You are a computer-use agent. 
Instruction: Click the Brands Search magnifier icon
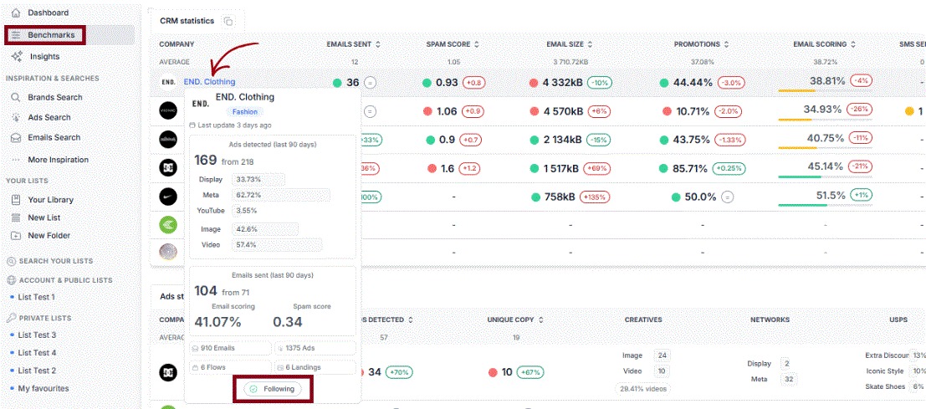[16, 97]
